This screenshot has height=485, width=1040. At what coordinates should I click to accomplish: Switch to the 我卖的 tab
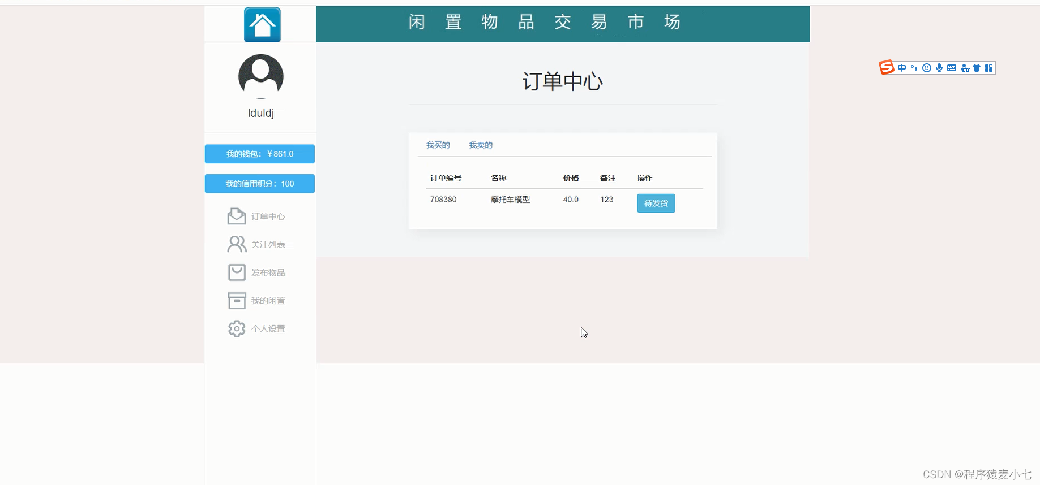point(481,145)
